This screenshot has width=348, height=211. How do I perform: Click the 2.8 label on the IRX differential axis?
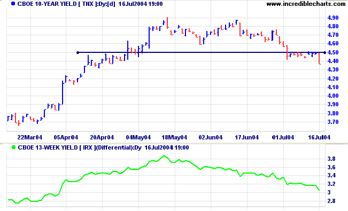click(331, 201)
